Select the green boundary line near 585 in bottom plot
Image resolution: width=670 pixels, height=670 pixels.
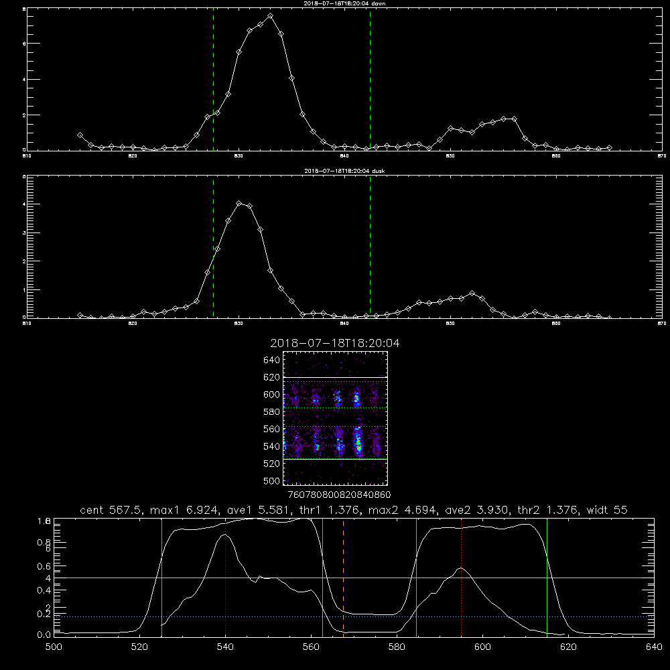[x=416, y=578]
